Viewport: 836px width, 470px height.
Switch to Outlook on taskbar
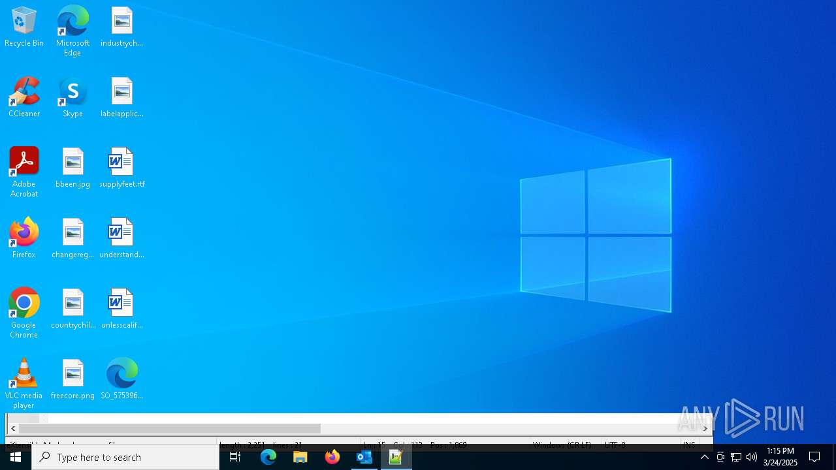tap(364, 457)
